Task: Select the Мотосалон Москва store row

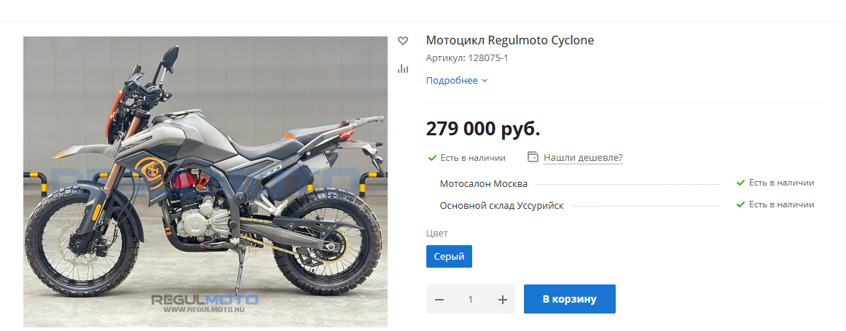Action: pos(627,183)
